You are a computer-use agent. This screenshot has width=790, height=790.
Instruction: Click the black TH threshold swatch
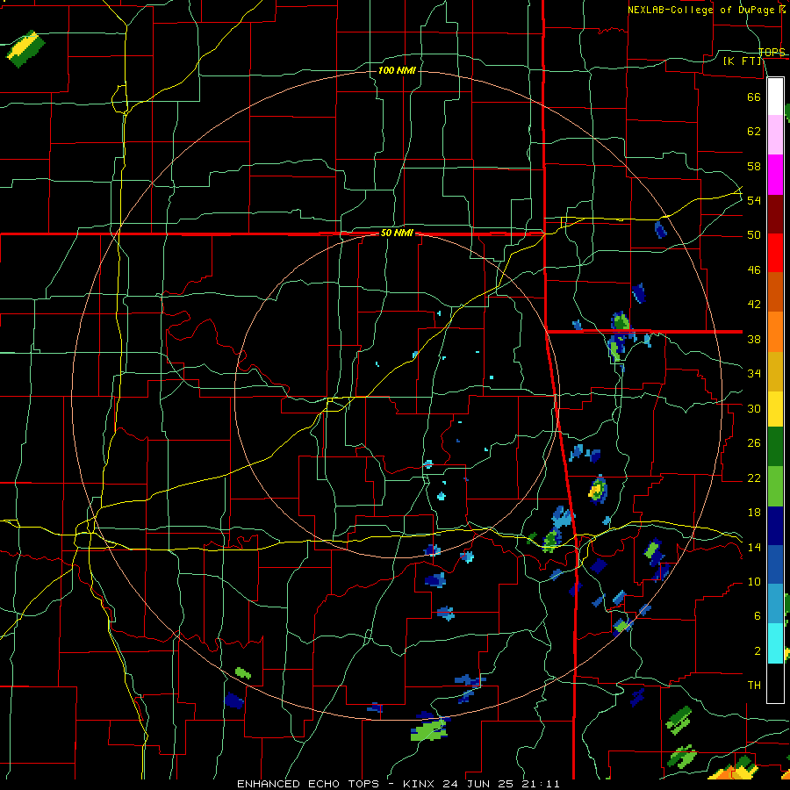775,683
